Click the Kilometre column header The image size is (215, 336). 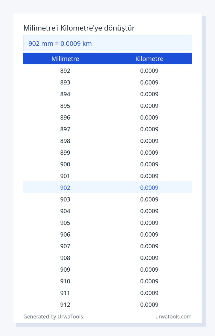pyautogui.click(x=149, y=59)
